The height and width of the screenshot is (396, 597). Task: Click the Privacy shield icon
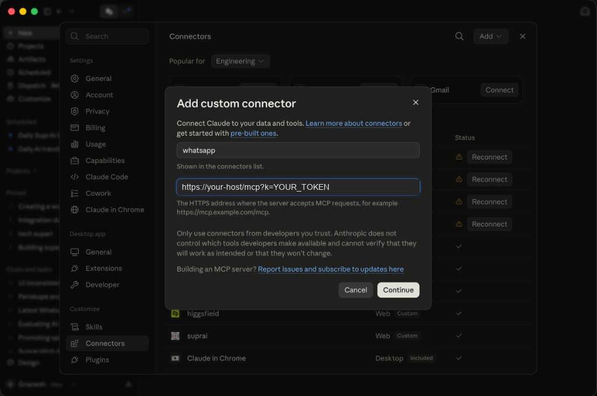click(75, 111)
